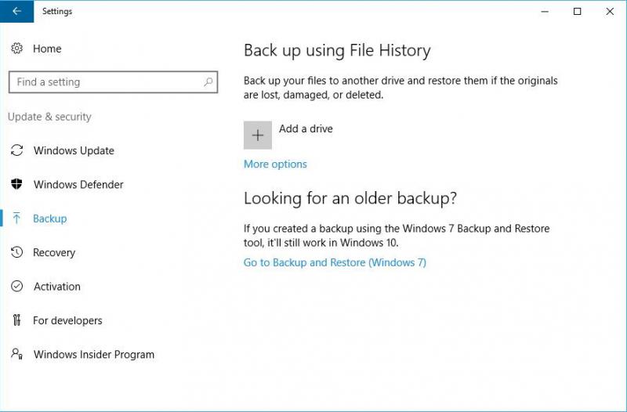Click the Windows Insider Program person icon
This screenshot has width=627, height=412.
pyautogui.click(x=16, y=354)
